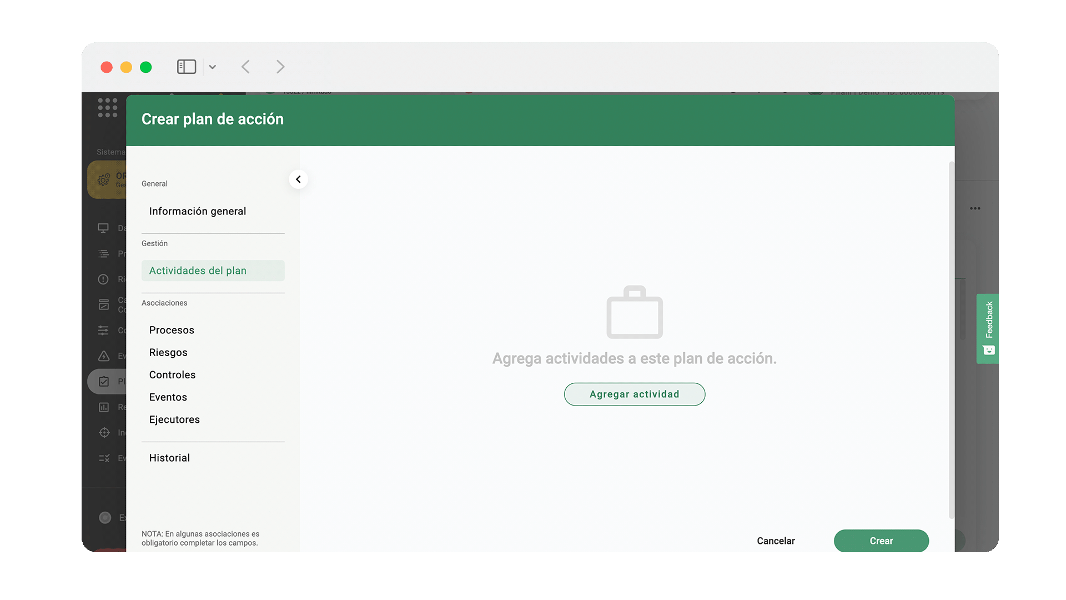The width and height of the screenshot is (1066, 600).
Task: Click the briefcase empty-state icon
Action: pos(634,312)
